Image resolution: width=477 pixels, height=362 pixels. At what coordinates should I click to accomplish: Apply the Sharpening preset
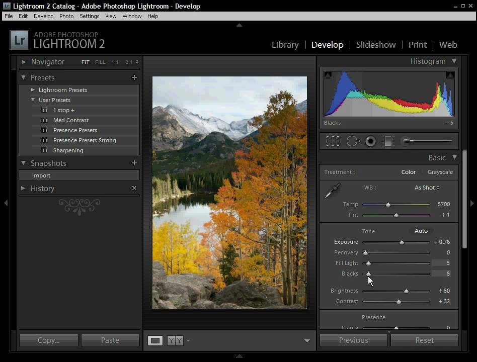(68, 150)
